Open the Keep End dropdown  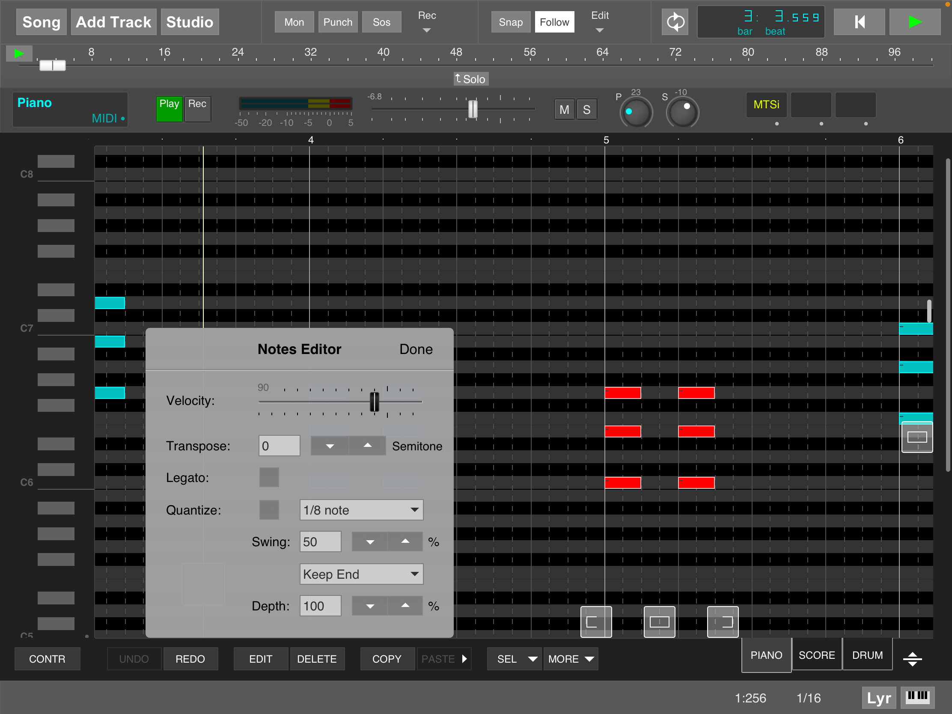(362, 574)
